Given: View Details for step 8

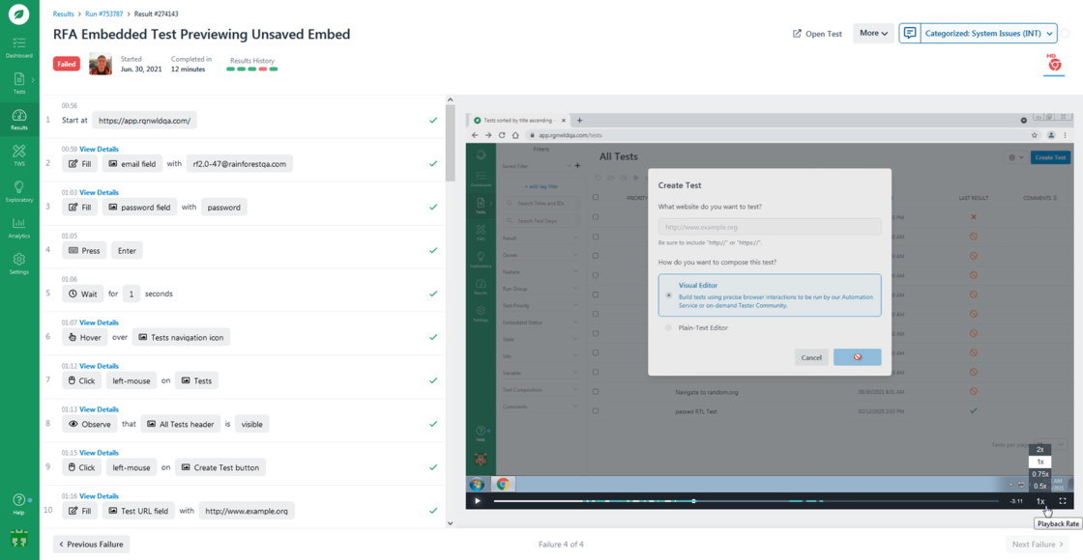Looking at the screenshot, I should [x=99, y=409].
